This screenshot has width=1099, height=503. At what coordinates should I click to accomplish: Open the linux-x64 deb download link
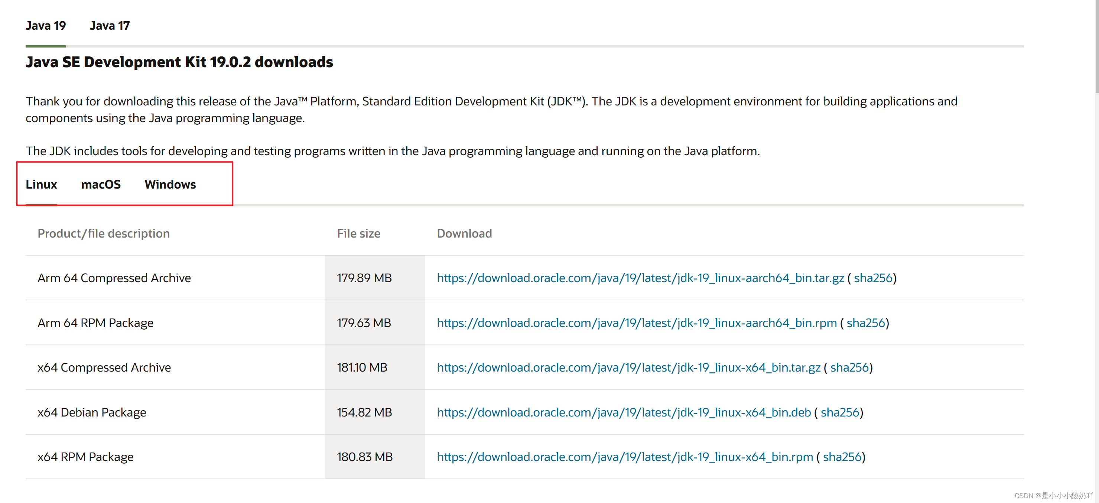point(624,412)
